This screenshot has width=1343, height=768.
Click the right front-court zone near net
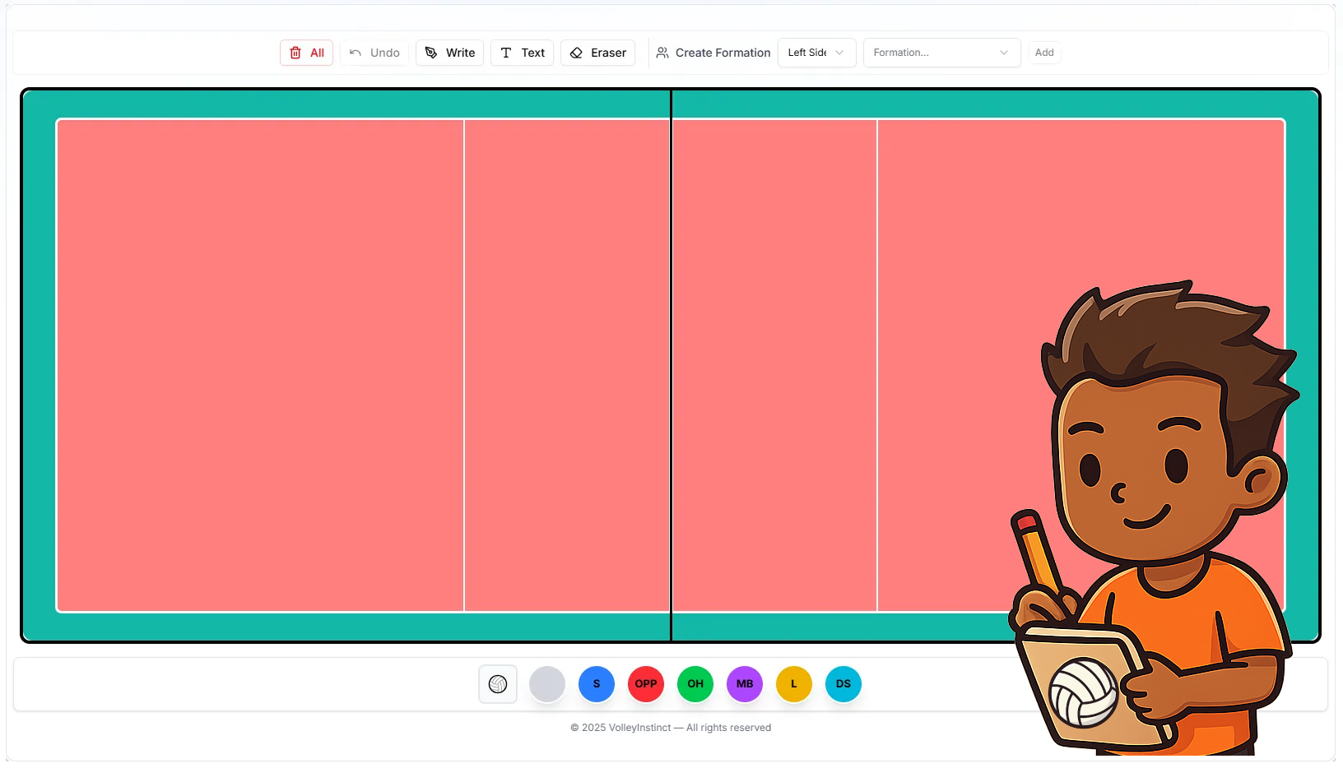point(774,366)
